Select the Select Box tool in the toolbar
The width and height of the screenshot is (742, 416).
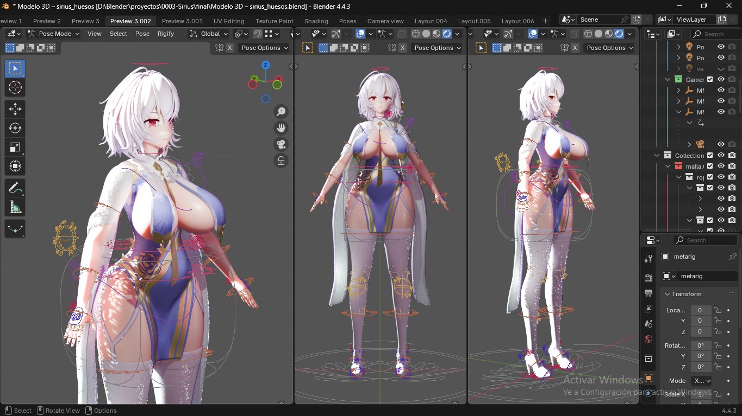click(15, 68)
